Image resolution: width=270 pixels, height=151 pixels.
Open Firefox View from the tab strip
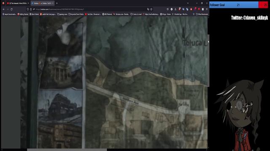click(x=3, y=3)
